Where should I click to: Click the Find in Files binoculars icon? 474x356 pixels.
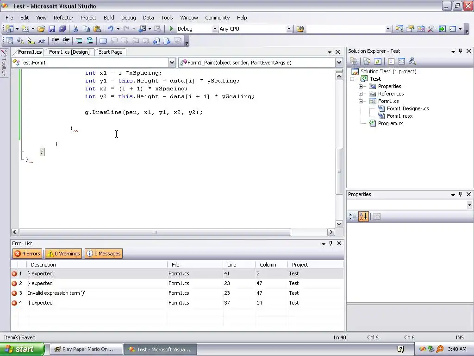point(300,29)
